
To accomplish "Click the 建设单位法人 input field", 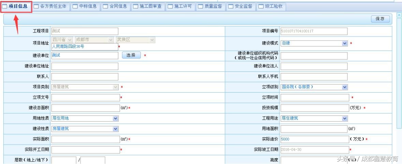I will pos(314,66).
